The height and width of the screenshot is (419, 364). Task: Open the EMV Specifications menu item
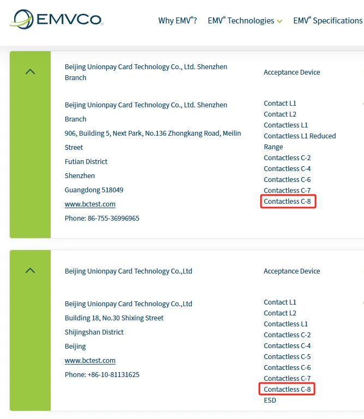pos(327,21)
